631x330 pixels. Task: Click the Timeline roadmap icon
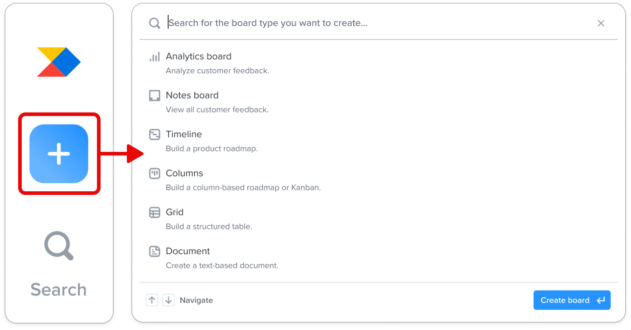pos(154,135)
